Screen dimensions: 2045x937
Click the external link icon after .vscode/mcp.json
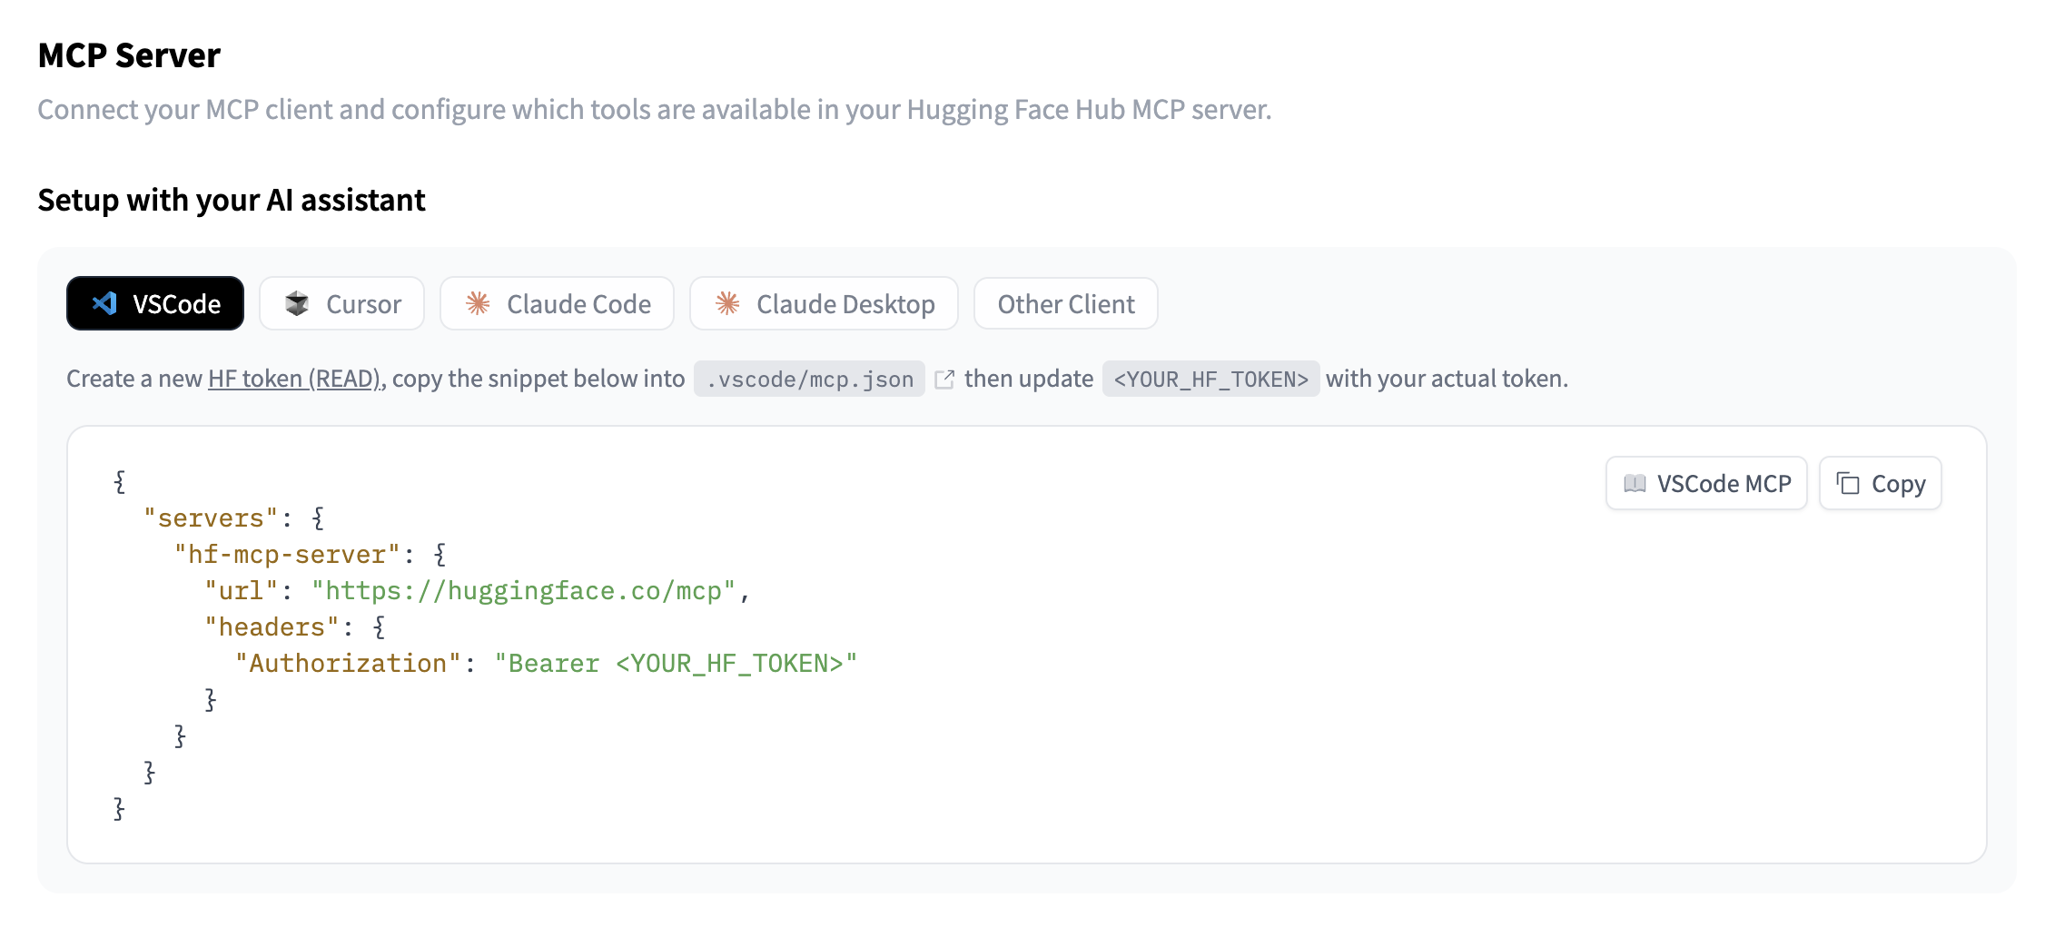coord(944,380)
